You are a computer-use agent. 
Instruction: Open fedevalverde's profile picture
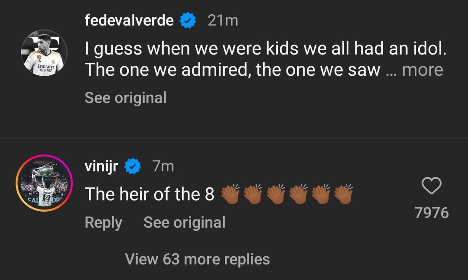click(44, 53)
